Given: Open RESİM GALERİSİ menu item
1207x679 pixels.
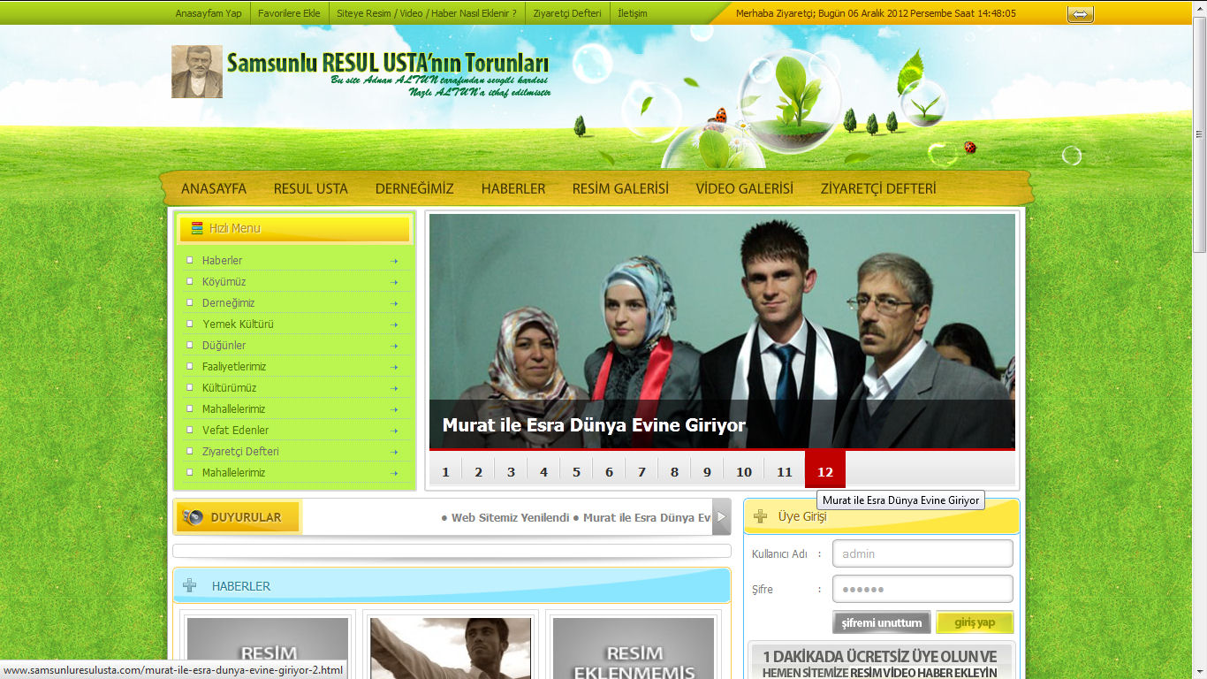Looking at the screenshot, I should pyautogui.click(x=620, y=188).
